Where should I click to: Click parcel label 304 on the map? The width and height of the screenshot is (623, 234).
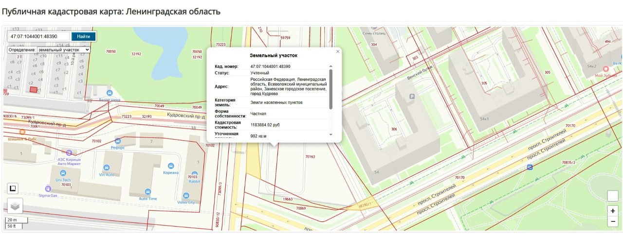coord(374,45)
